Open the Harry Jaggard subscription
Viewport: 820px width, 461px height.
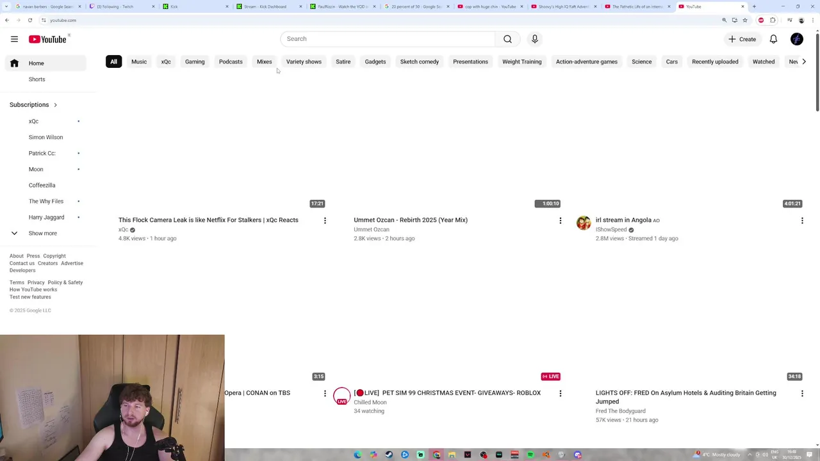pos(45,217)
